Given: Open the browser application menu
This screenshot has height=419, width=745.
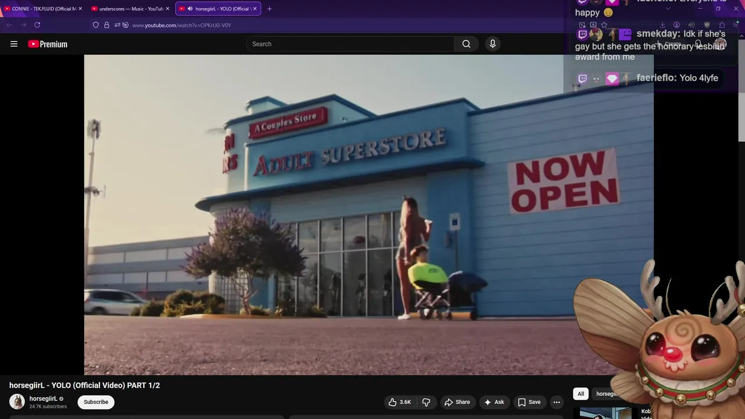Looking at the screenshot, I should pos(736,25).
